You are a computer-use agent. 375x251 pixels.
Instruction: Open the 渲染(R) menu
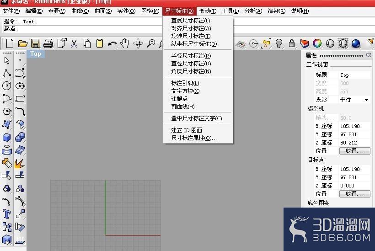click(277, 11)
